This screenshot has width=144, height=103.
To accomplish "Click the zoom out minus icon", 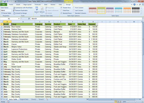I will point(128,102).
